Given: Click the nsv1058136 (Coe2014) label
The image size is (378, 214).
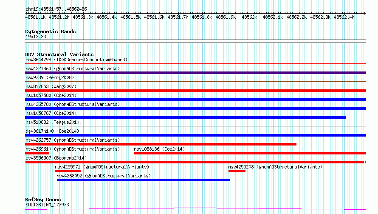Looking at the screenshot, I should pos(159,149).
